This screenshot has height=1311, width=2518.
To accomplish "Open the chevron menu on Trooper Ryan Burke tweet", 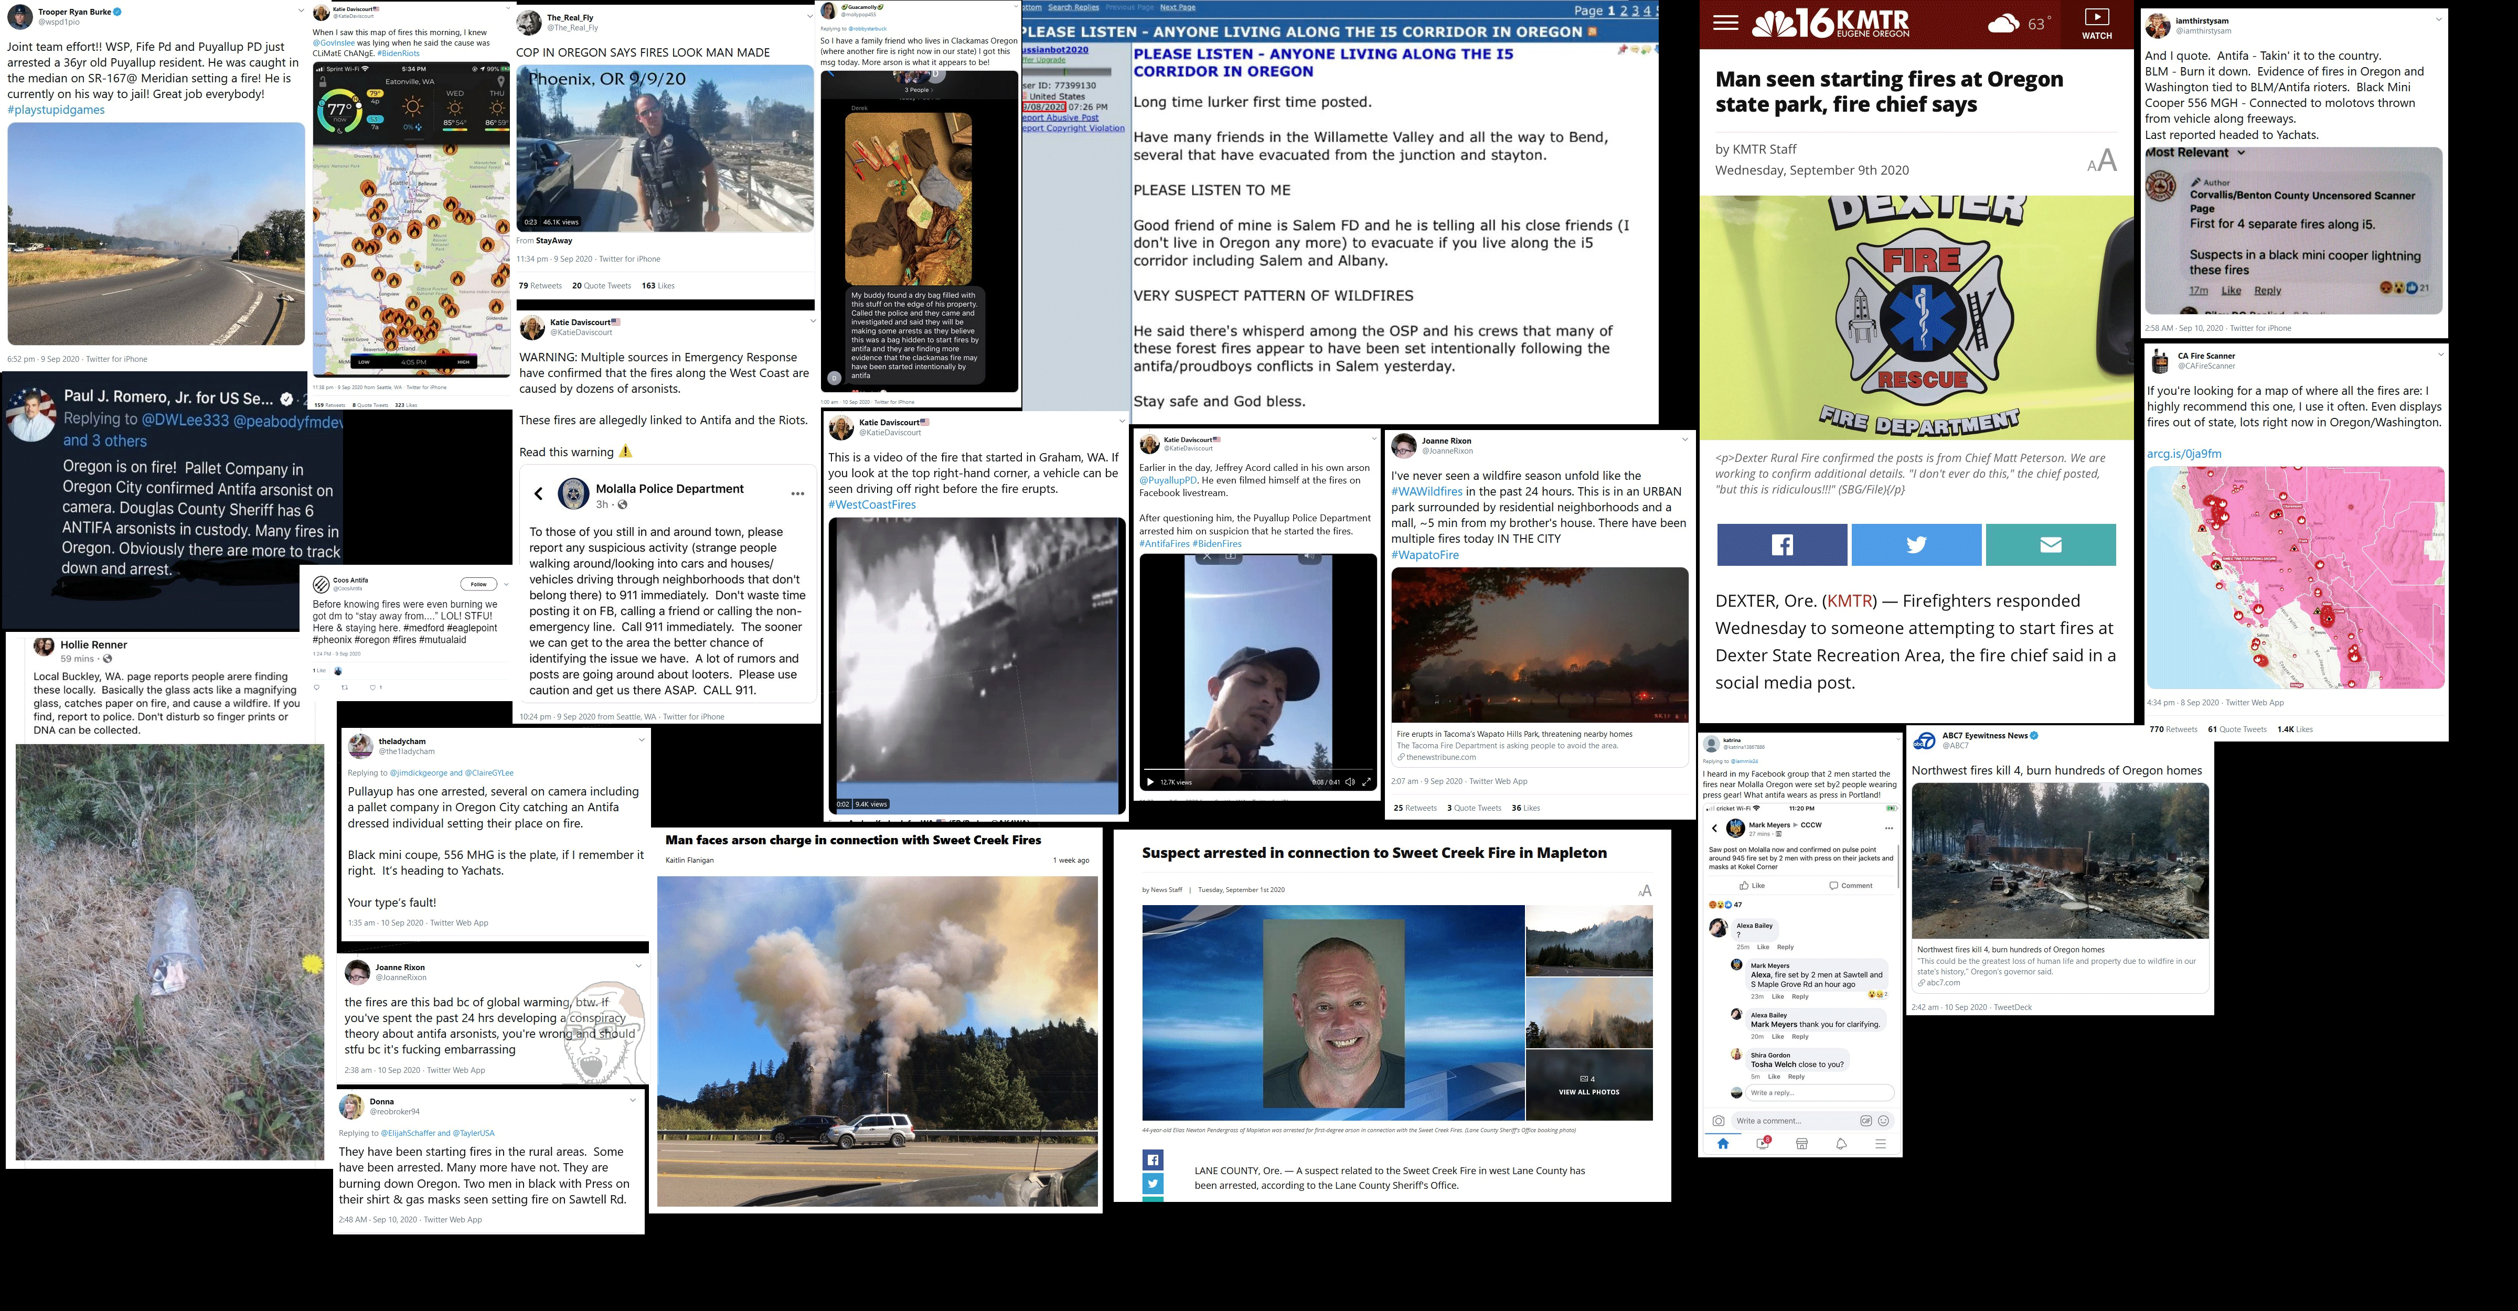I will [x=300, y=10].
